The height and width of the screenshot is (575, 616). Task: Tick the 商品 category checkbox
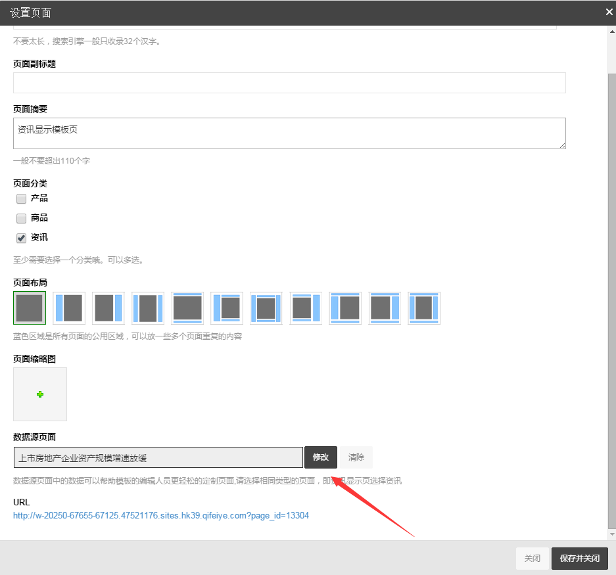(x=21, y=218)
